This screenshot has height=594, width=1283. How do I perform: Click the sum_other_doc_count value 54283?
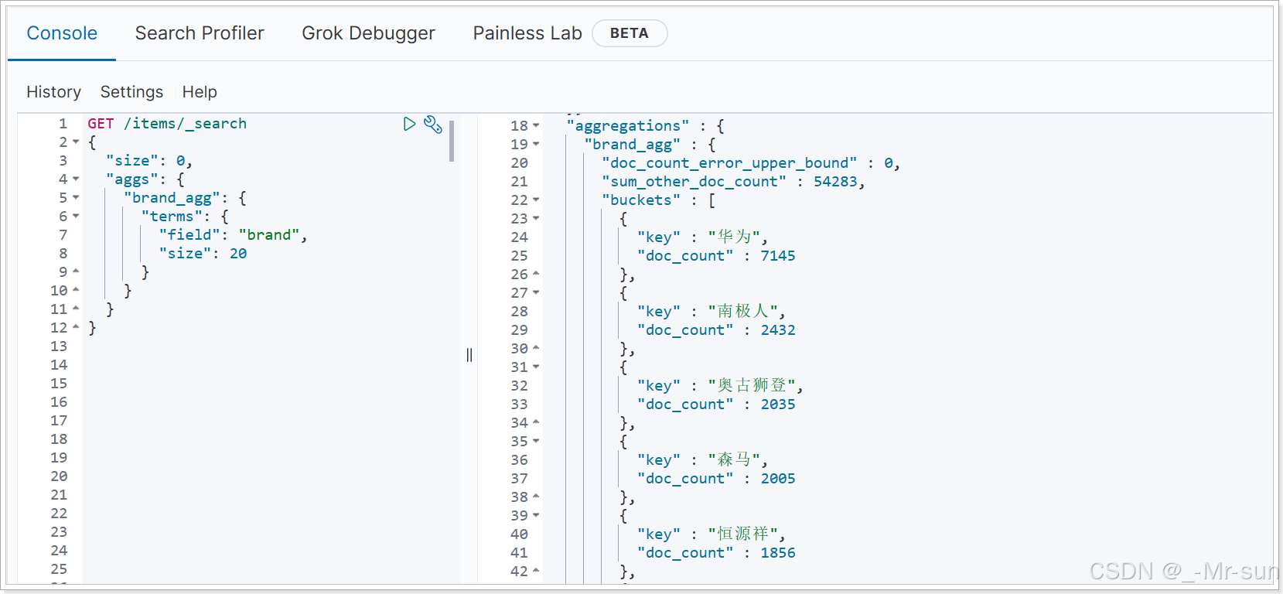coord(835,182)
